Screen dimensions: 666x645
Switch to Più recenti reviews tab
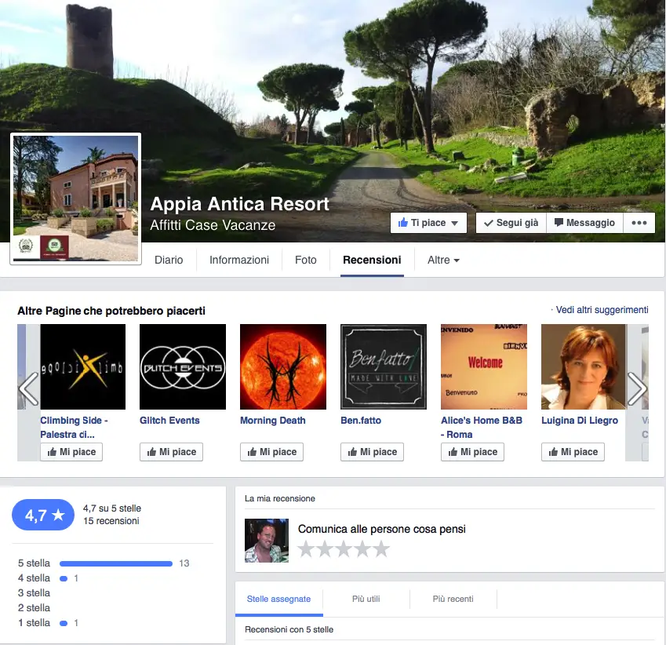(x=453, y=599)
